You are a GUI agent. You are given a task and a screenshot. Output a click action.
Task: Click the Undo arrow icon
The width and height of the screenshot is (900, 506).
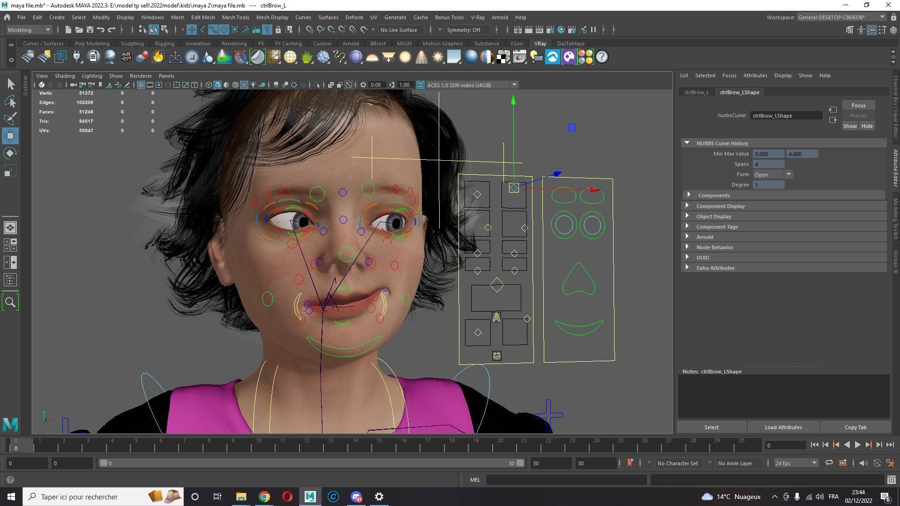[101, 30]
